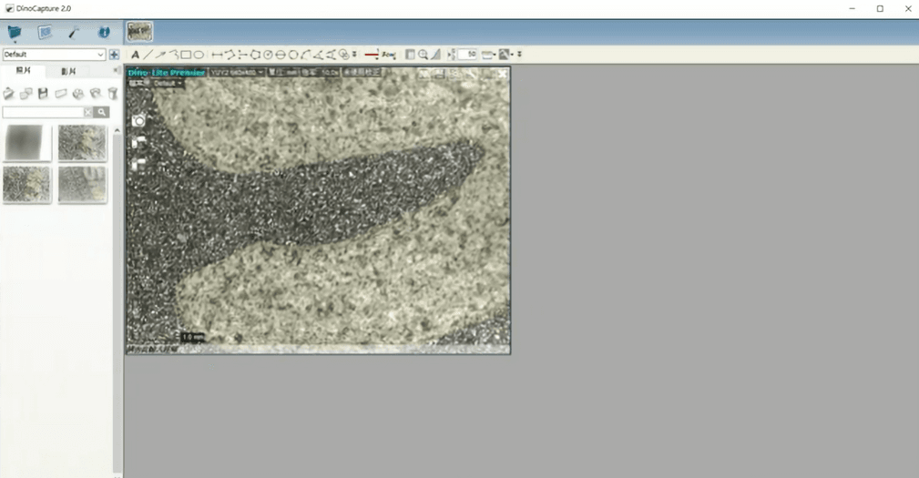Delete photo using trash can icon
The image size is (919, 478).
[113, 94]
